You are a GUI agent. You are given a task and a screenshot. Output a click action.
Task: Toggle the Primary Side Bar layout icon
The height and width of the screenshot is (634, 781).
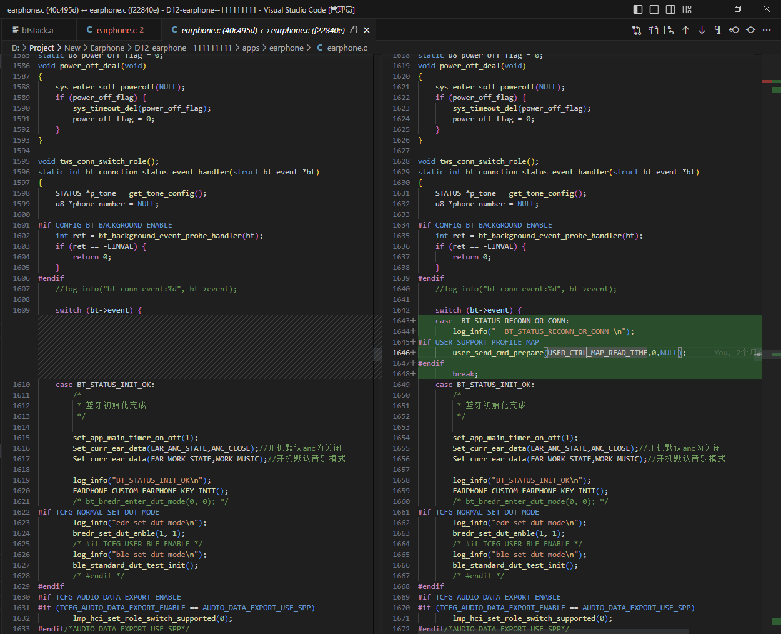(638, 9)
